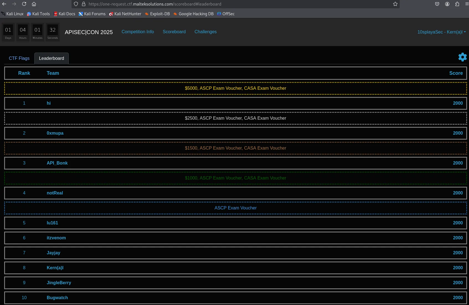Click the $2500 prize banner
Image resolution: width=469 pixels, height=305 pixels.
235,118
